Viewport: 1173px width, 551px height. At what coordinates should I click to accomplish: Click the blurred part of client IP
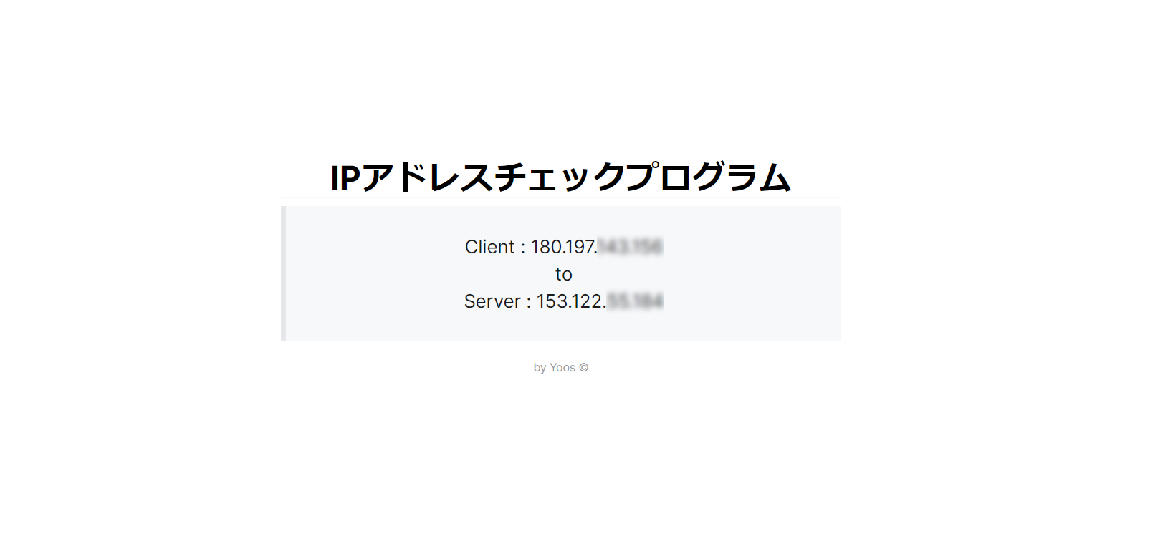tap(631, 247)
